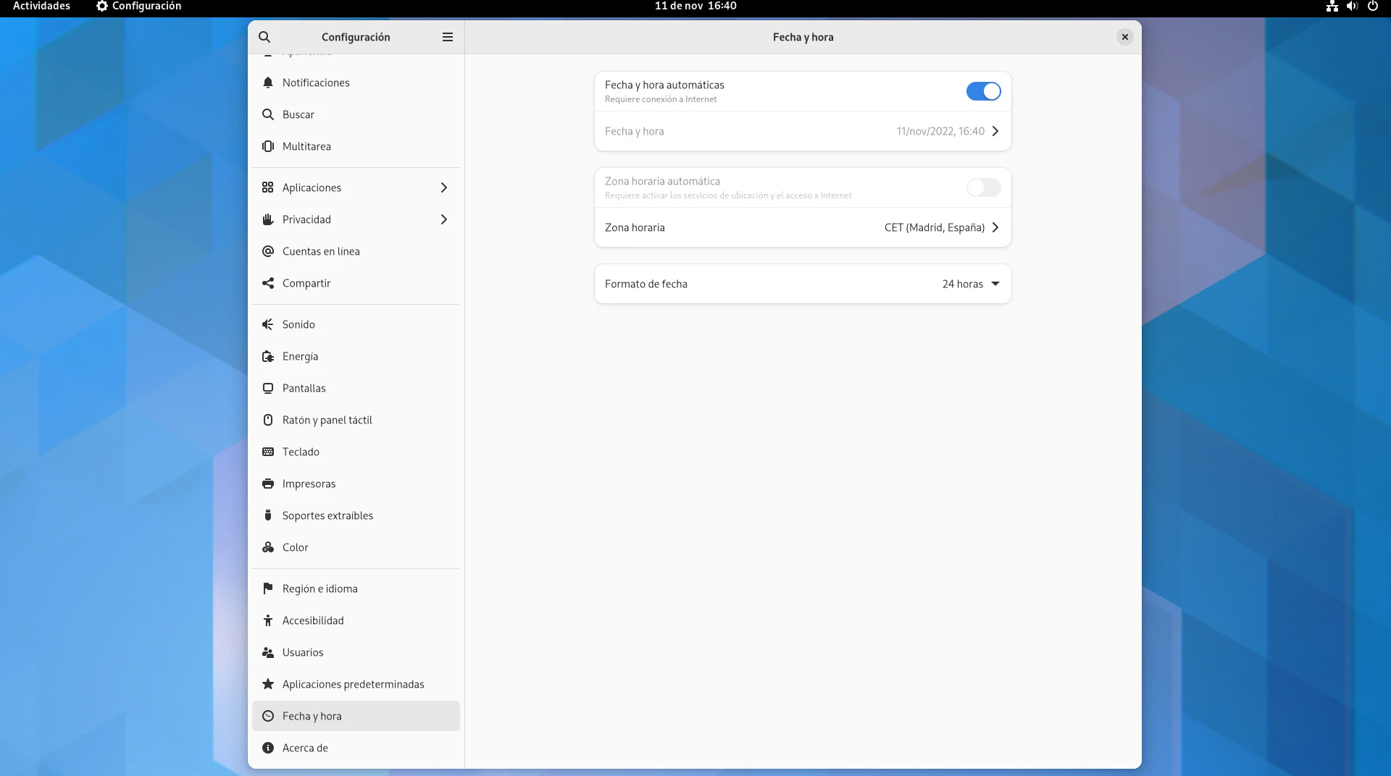Select Usuarios in the sidebar
The image size is (1391, 776).
(303, 652)
